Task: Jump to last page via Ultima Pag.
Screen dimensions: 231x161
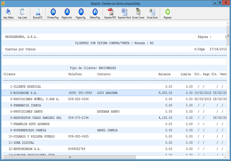Action: (95, 13)
